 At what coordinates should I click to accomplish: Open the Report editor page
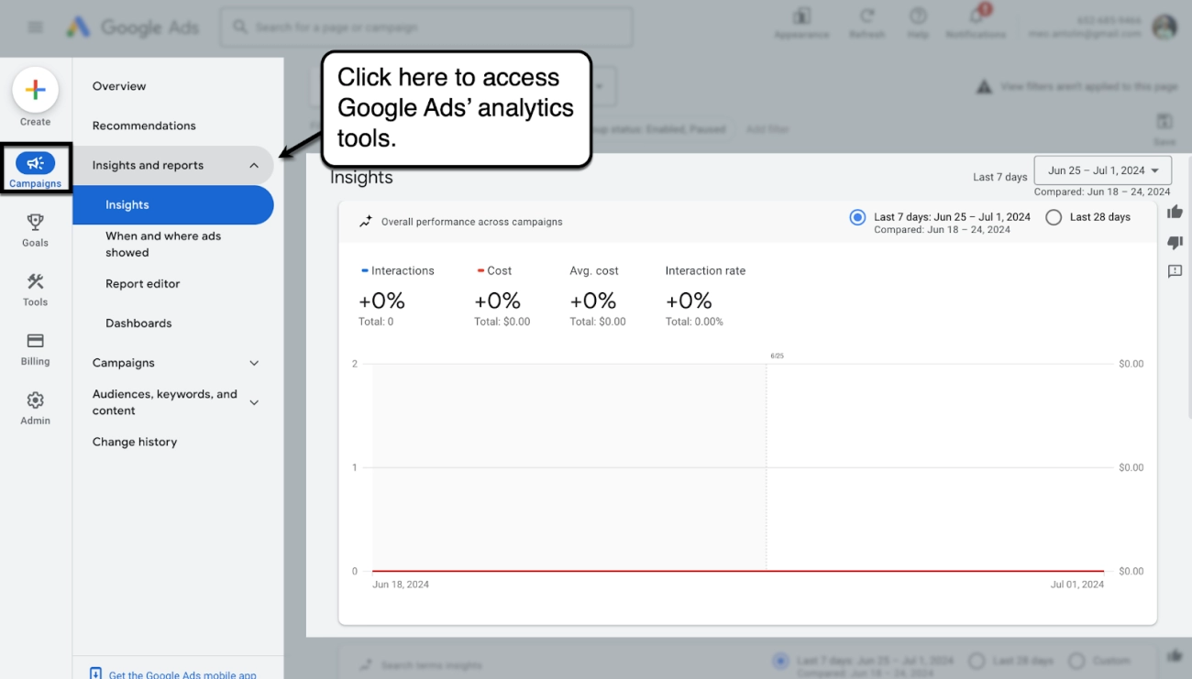[142, 283]
